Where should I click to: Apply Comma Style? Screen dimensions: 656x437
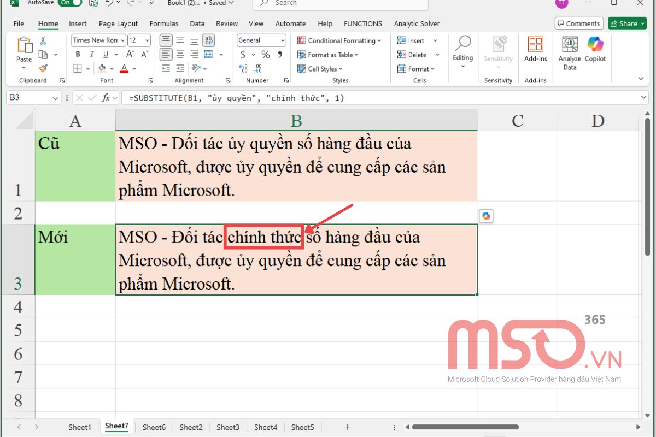(280, 55)
